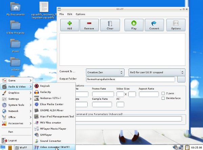The height and width of the screenshot is (150, 203).
Task: Click the clipboard tray icon
Action: 187,148
